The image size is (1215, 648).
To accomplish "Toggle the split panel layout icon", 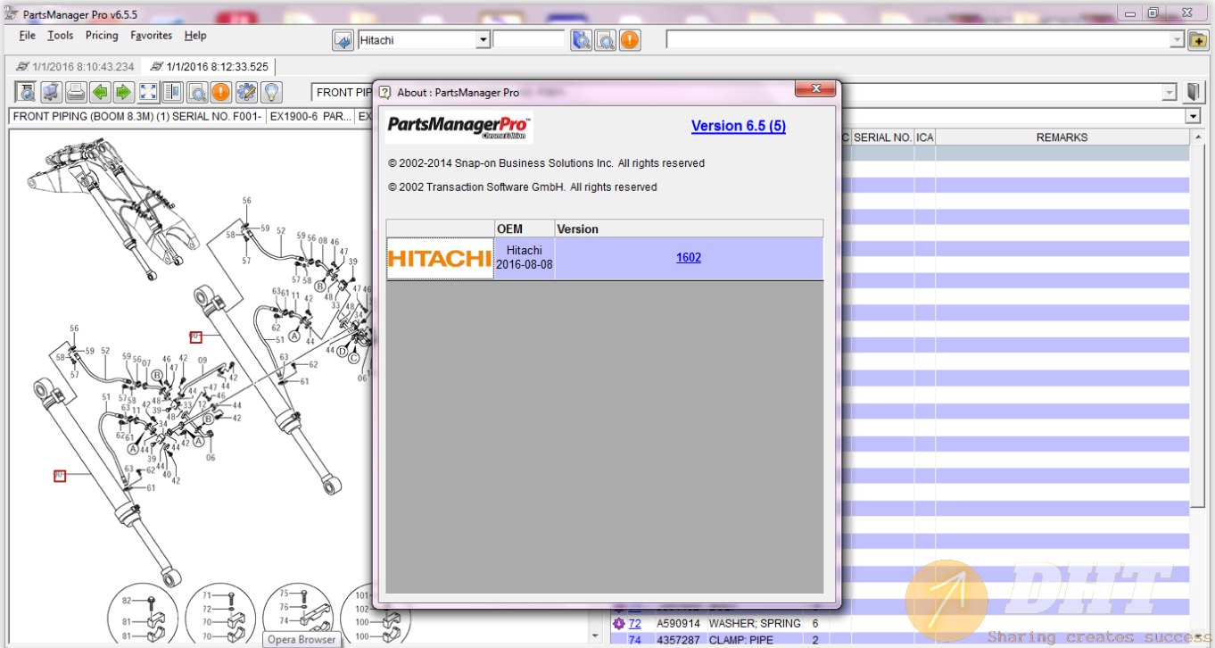I will click(x=173, y=92).
